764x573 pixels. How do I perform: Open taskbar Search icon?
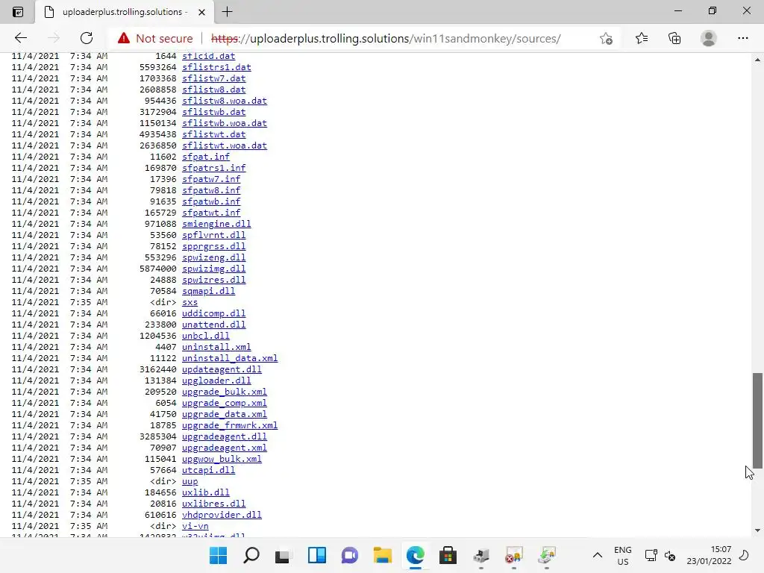tap(251, 555)
